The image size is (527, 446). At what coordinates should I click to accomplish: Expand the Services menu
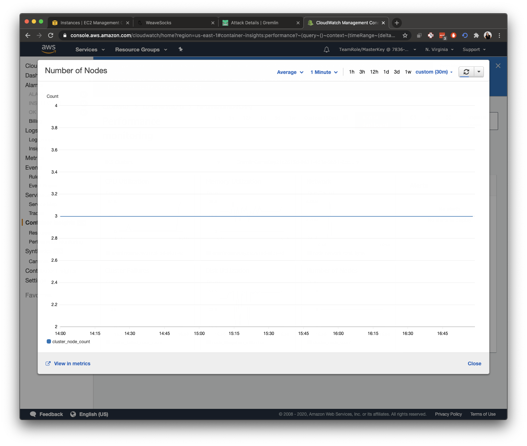coord(90,50)
